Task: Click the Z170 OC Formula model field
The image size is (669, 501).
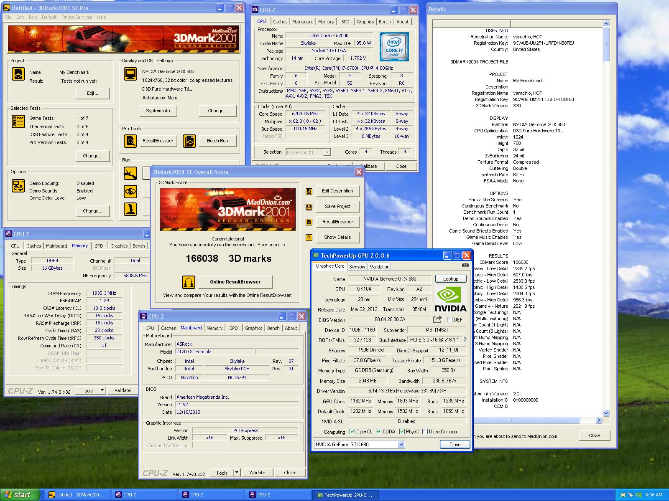Action: tap(214, 352)
